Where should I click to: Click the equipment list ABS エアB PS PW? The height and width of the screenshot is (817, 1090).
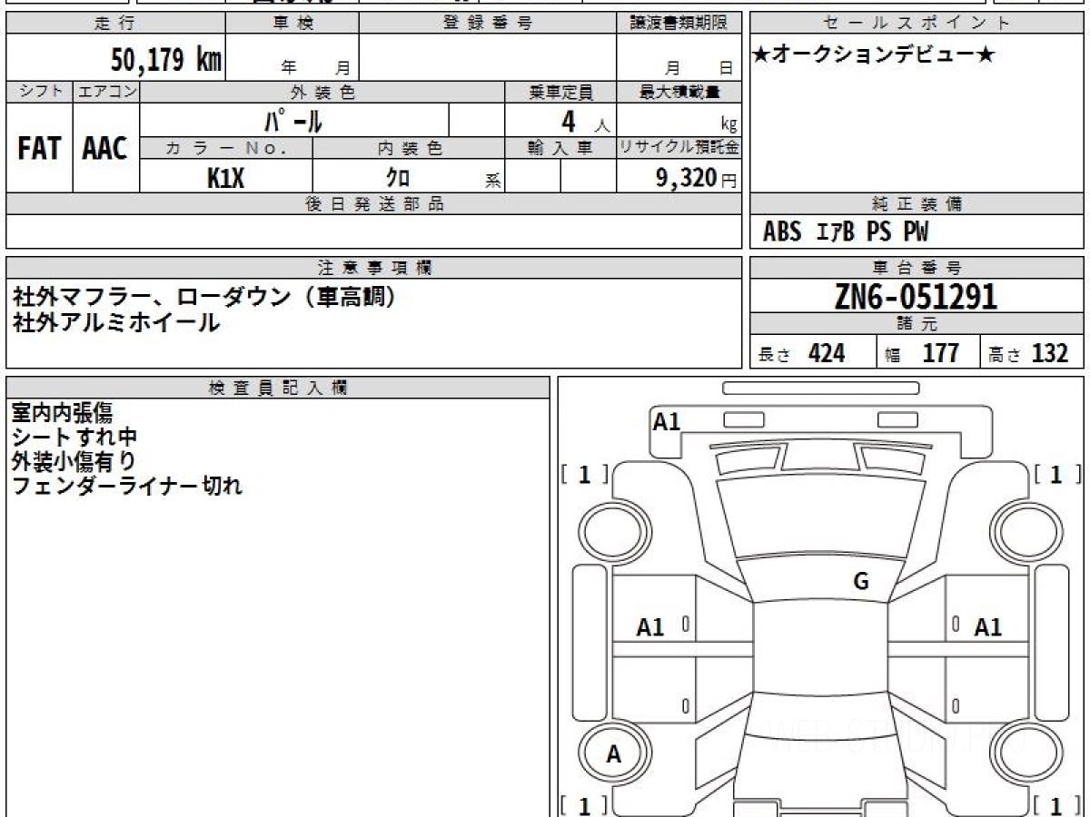click(x=846, y=232)
